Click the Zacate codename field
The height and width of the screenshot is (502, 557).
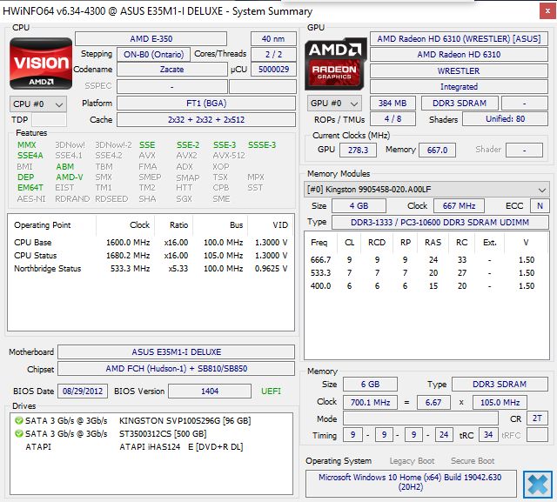click(x=172, y=70)
